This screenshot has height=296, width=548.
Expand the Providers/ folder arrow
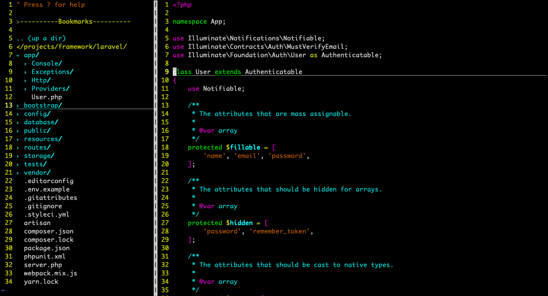[26, 89]
